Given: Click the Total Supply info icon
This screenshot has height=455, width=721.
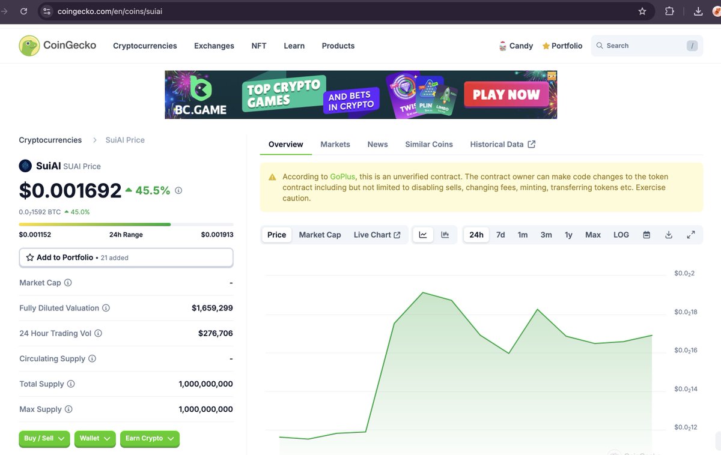Looking at the screenshot, I should click(71, 384).
